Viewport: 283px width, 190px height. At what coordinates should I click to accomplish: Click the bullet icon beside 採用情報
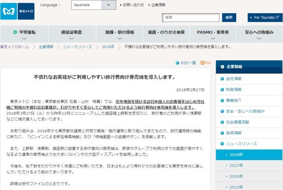click(x=222, y=133)
